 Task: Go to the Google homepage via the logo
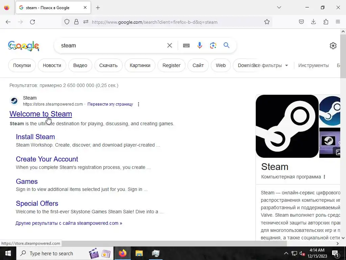point(24,46)
